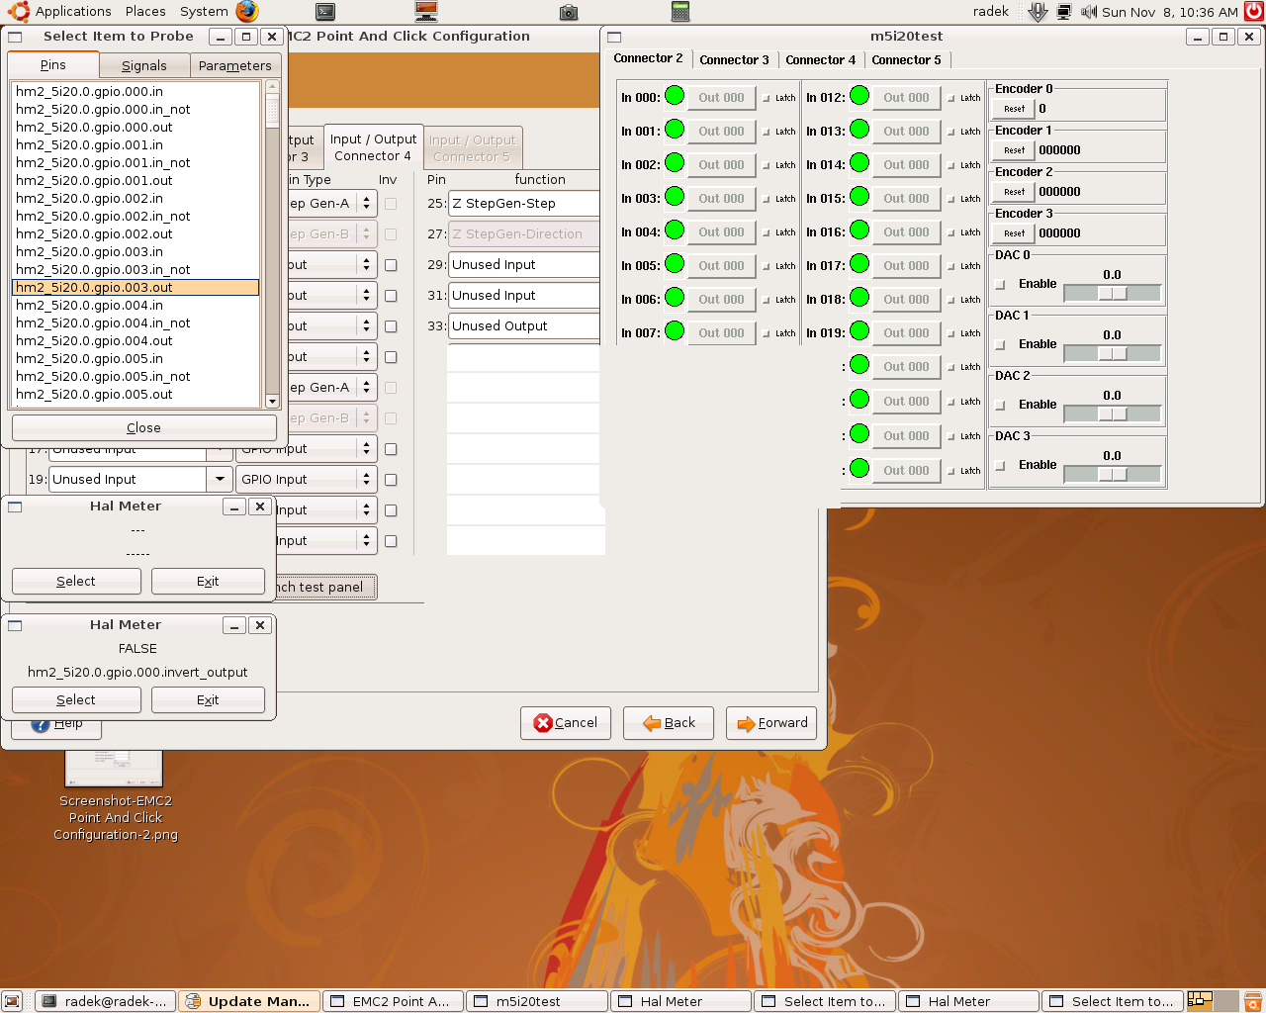Click the Forward button
Viewport: 1266px width, 1013px height.
[772, 723]
